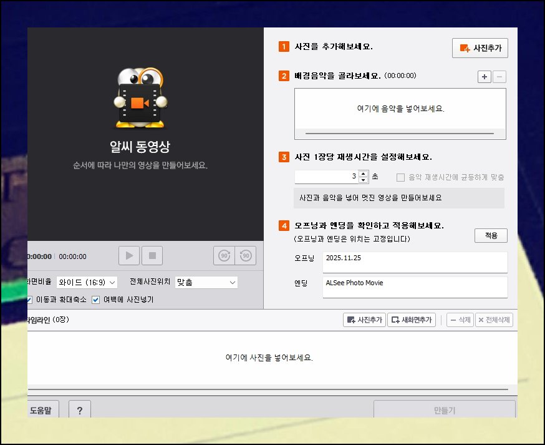Open the 화면비율 와이드 (16:9) dropdown
545x445 pixels.
[x=87, y=282]
